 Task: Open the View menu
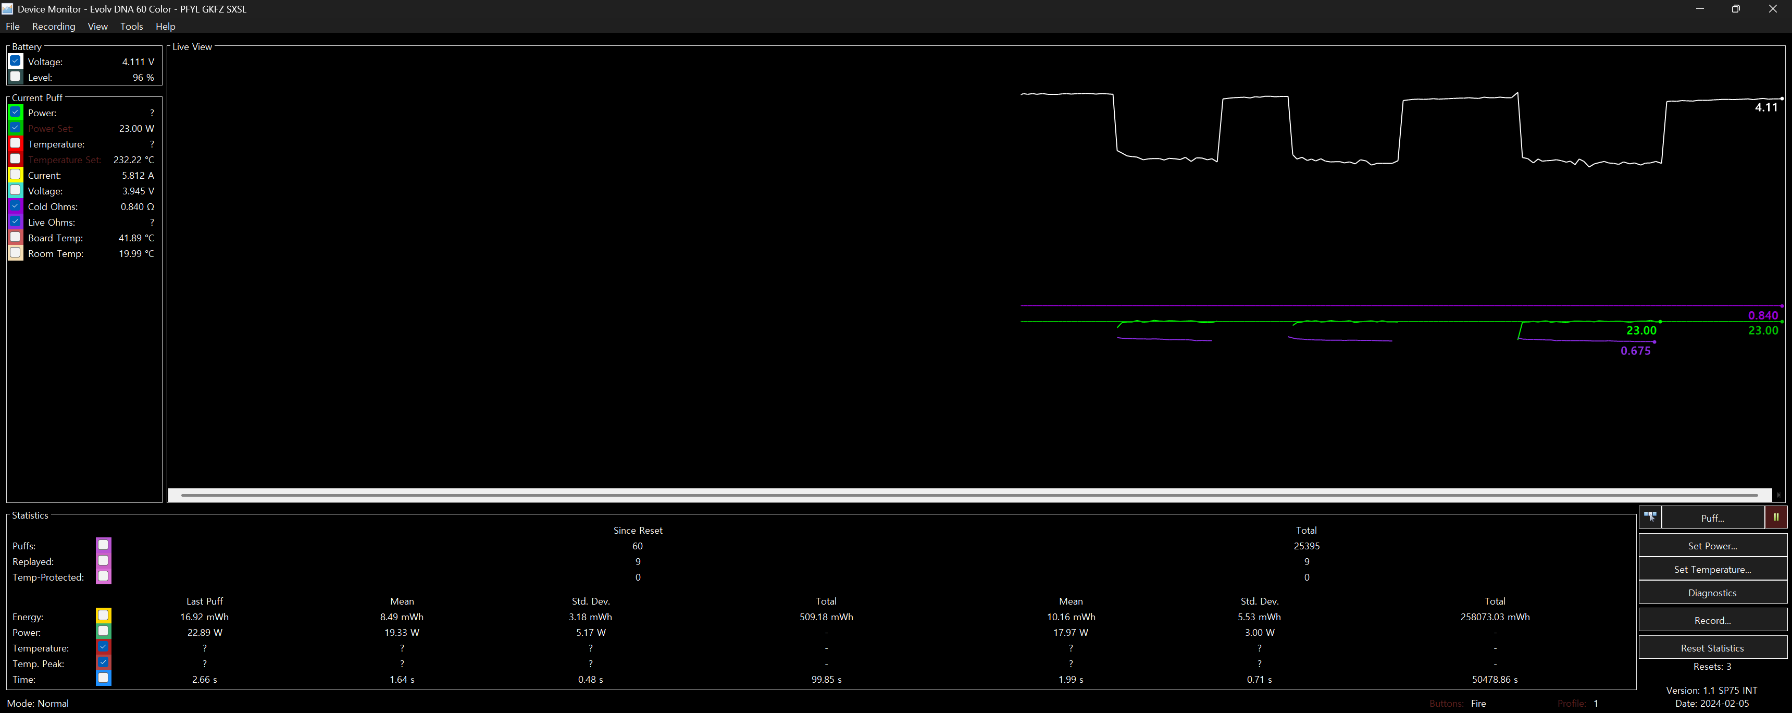[x=97, y=27]
